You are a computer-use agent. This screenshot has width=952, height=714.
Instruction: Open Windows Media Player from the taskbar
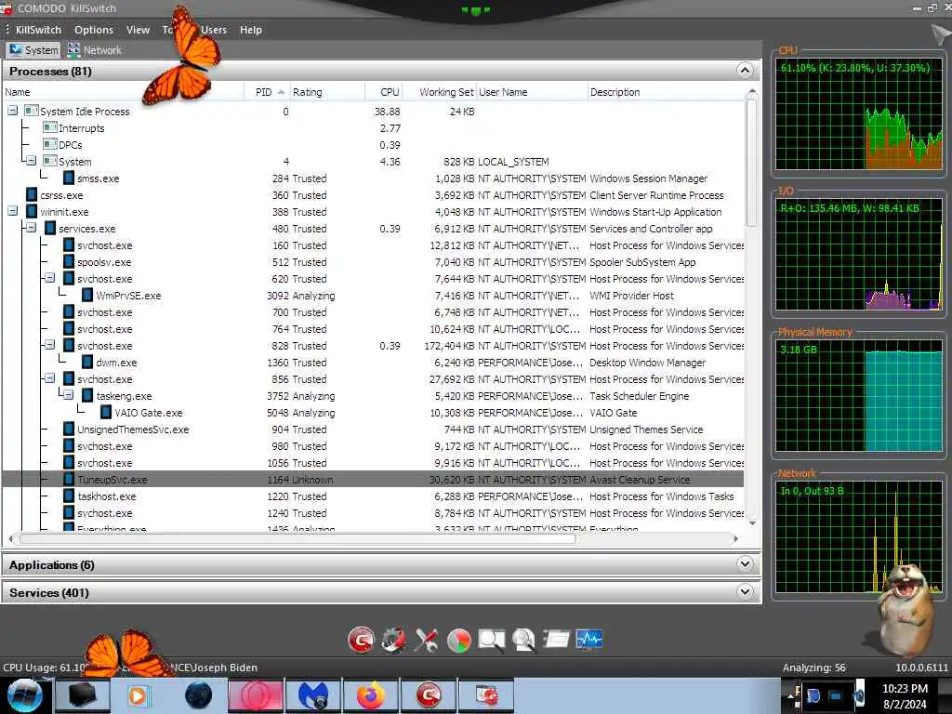pyautogui.click(x=138, y=695)
